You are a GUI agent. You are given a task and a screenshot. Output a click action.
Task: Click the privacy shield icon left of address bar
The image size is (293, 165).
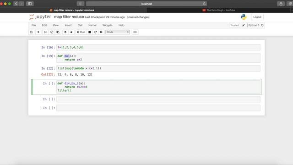click(x=81, y=4)
